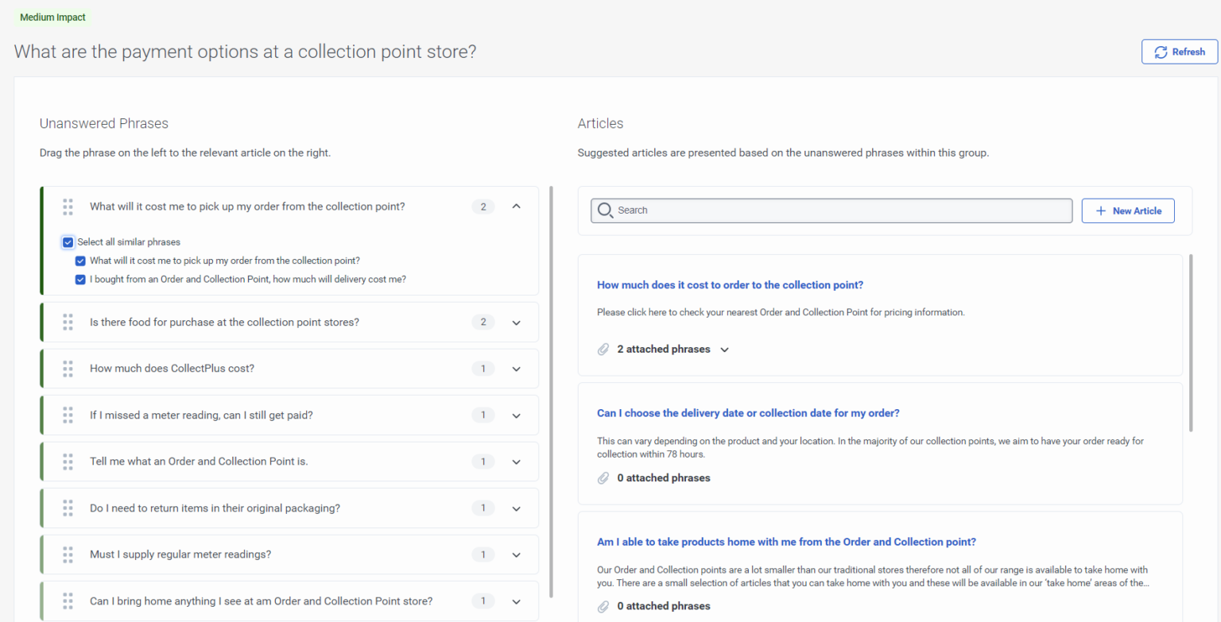1221x622 pixels.
Task: Open the "Can I choose the delivery date" article link
Action: [748, 413]
